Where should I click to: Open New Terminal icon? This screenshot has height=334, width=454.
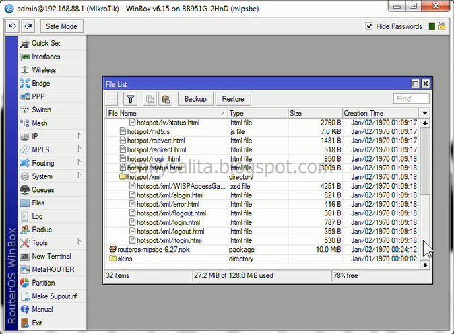pyautogui.click(x=25, y=257)
